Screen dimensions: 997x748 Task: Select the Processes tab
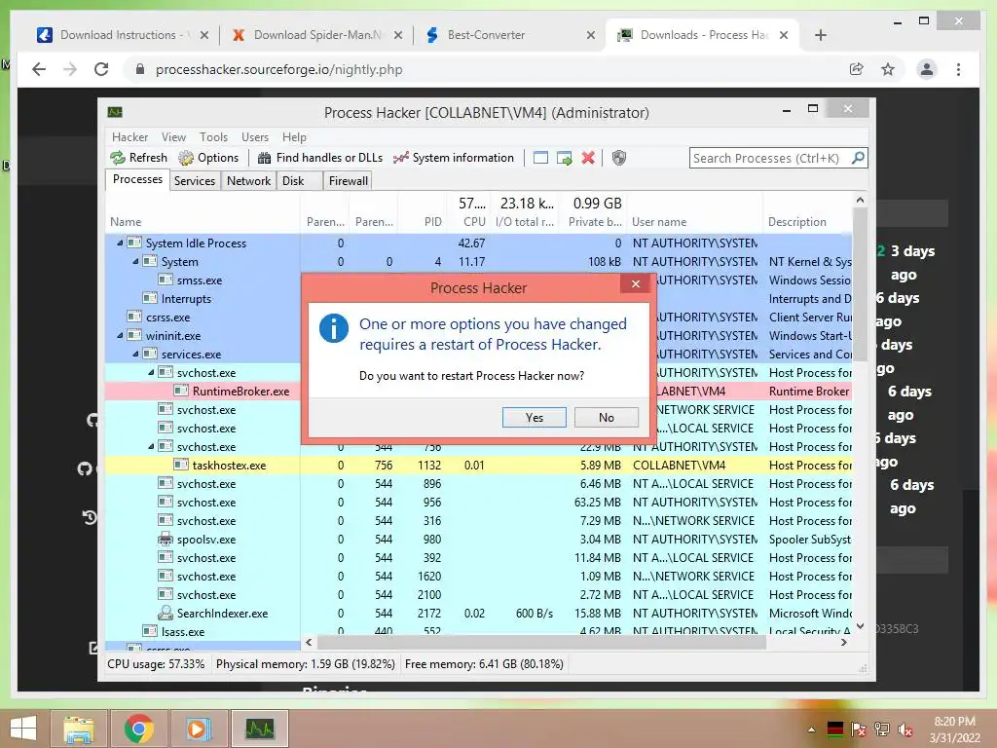137,179
